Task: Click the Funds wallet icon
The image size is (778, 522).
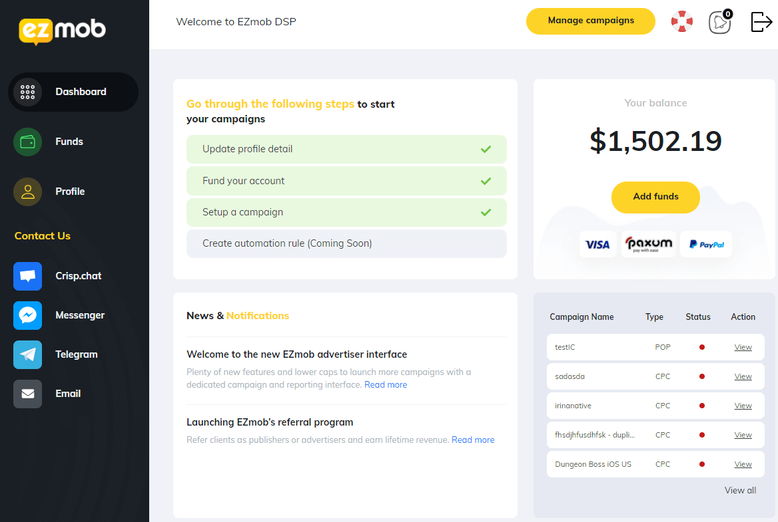Action: (27, 142)
